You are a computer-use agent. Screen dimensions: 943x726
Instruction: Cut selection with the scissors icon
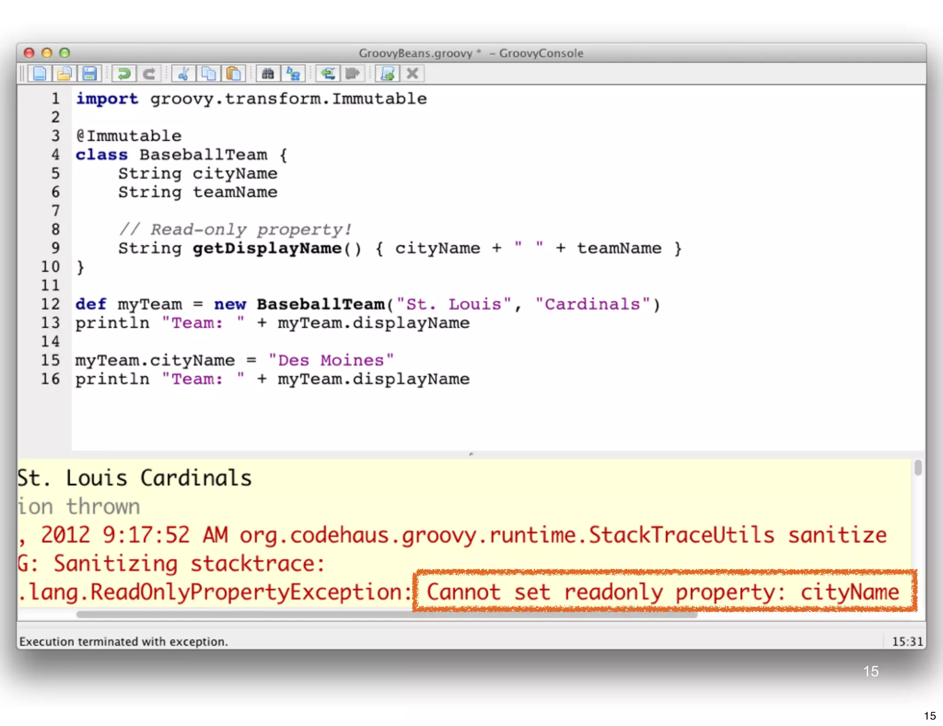(x=184, y=74)
